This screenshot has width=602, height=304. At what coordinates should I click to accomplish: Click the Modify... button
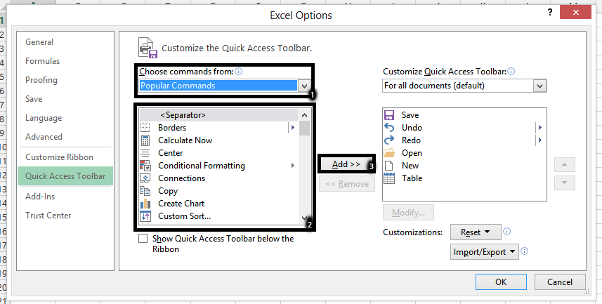tap(408, 212)
